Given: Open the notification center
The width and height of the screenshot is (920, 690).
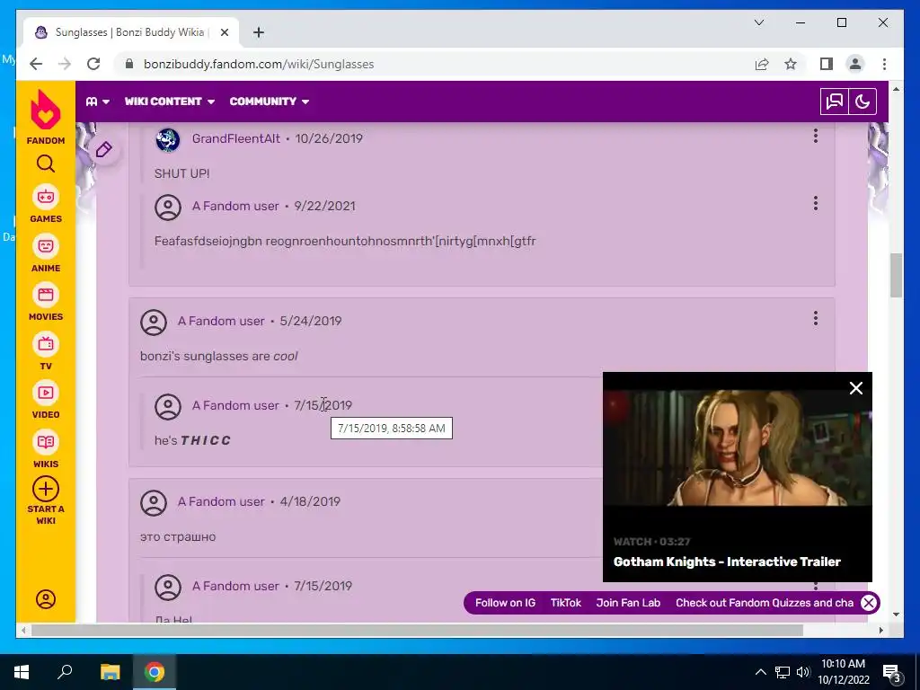Looking at the screenshot, I should click(892, 672).
